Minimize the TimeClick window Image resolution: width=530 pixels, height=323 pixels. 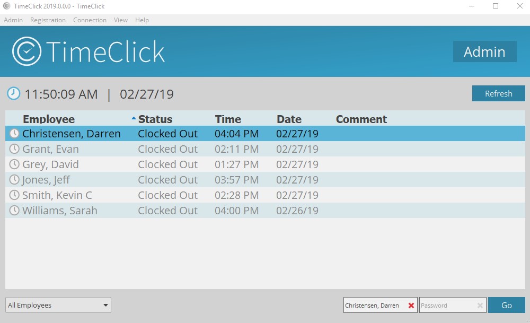(472, 6)
